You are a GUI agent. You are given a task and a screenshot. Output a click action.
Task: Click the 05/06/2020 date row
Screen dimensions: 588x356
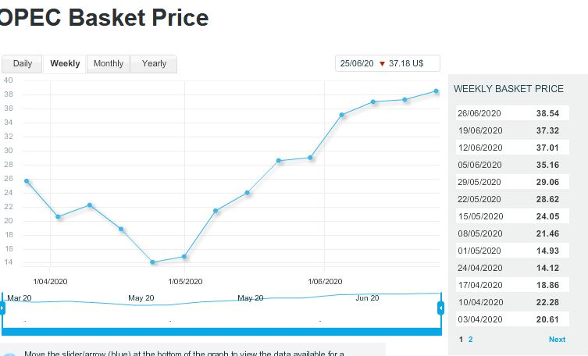[x=512, y=165]
